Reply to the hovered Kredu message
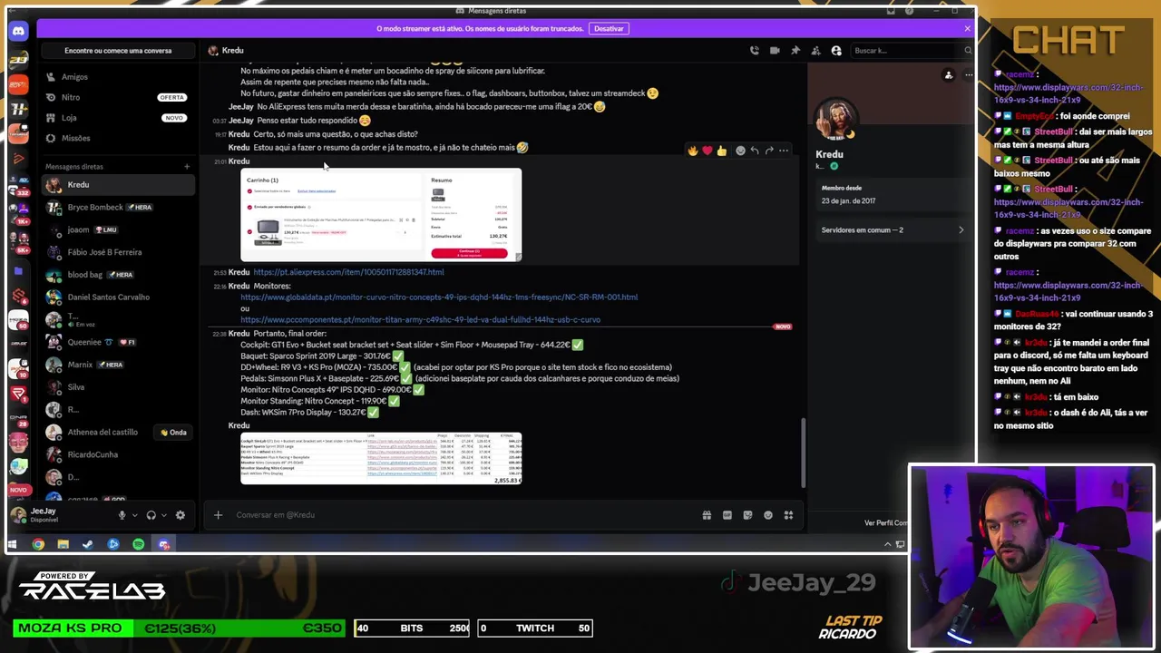 [x=755, y=151]
